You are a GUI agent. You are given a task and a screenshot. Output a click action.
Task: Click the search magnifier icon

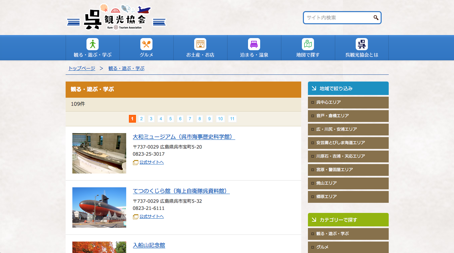tap(376, 18)
